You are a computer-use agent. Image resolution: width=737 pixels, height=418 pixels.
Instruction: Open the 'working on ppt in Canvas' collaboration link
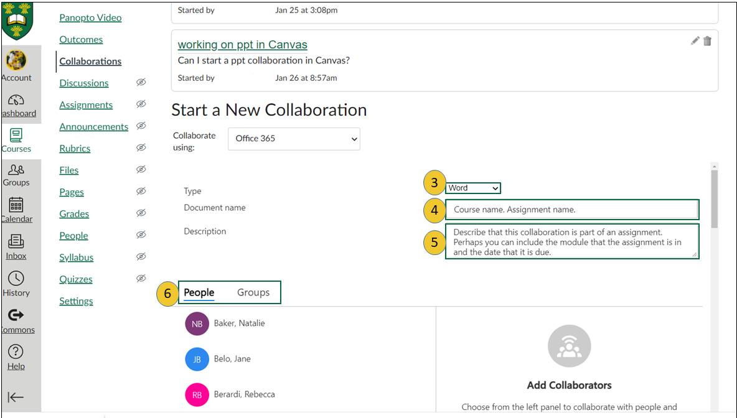pyautogui.click(x=242, y=44)
